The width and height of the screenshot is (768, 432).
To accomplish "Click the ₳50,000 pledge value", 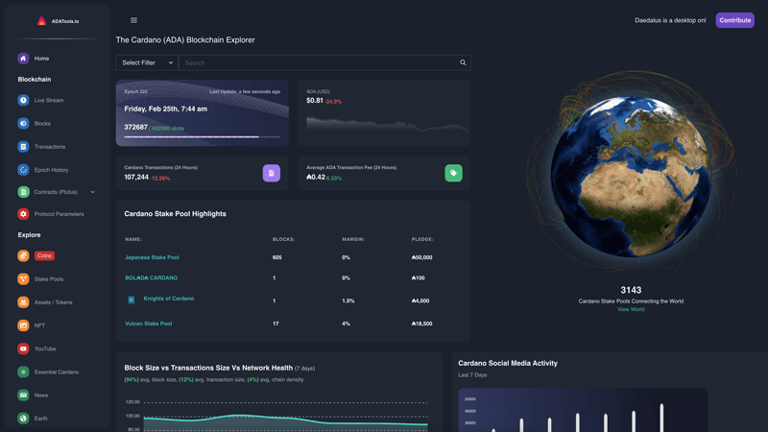I will (x=421, y=257).
